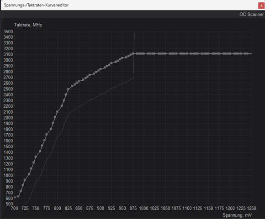Choose the curve point at 875 mV

(x=90, y=75)
